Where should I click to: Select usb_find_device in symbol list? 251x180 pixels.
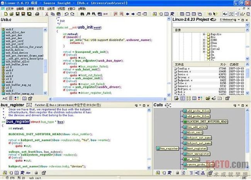pos(17,53)
